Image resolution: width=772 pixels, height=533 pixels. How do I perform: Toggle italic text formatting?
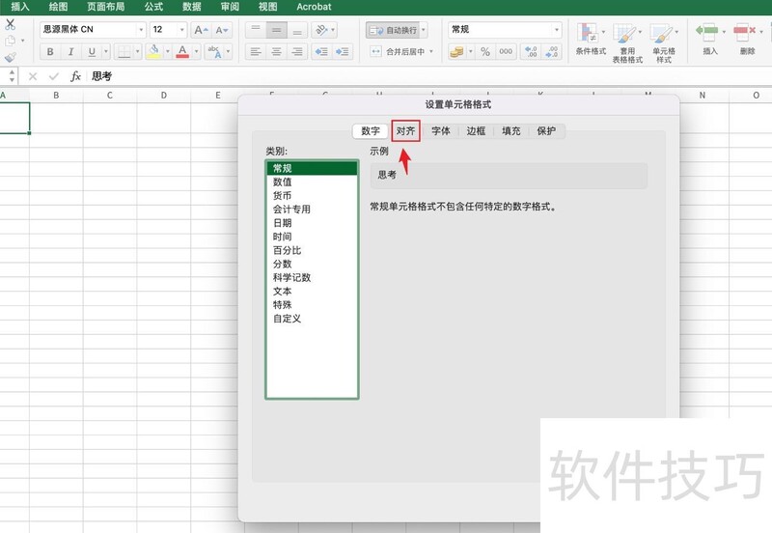pyautogui.click(x=71, y=51)
